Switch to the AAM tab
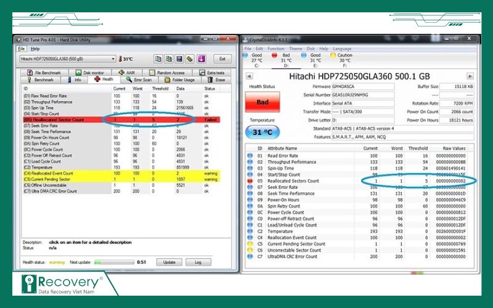The height and width of the screenshot is (308, 493). click(127, 73)
